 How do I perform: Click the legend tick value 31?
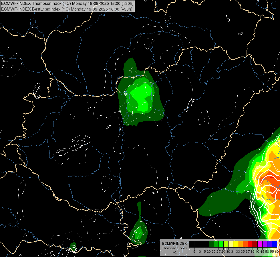pyautogui.click(x=233, y=252)
